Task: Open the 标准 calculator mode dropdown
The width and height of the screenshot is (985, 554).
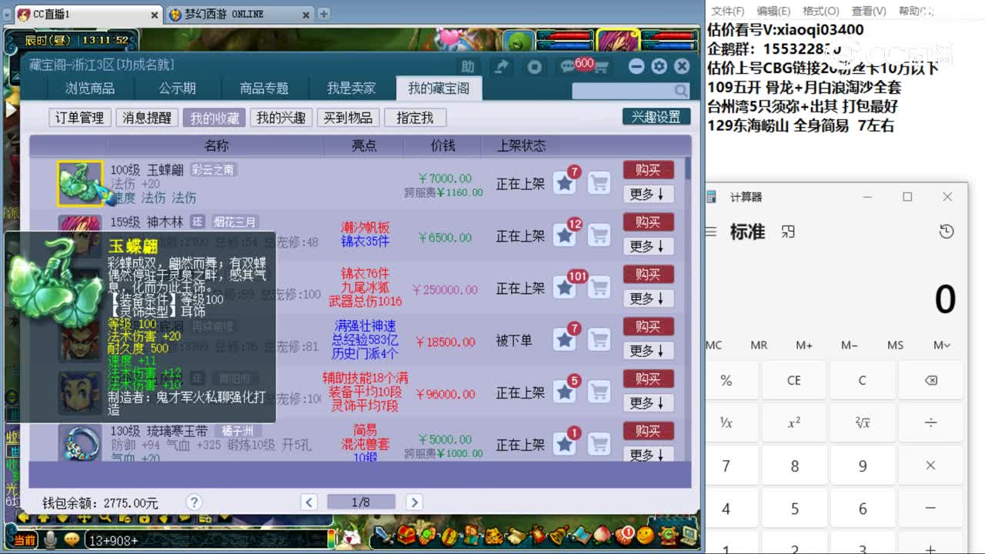Action: click(746, 232)
